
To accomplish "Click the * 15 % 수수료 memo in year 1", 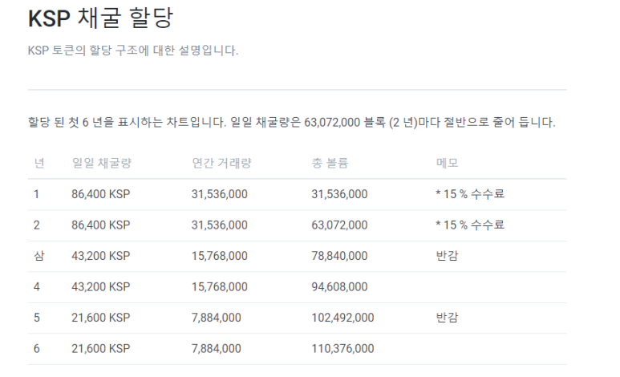I will click(x=470, y=194).
